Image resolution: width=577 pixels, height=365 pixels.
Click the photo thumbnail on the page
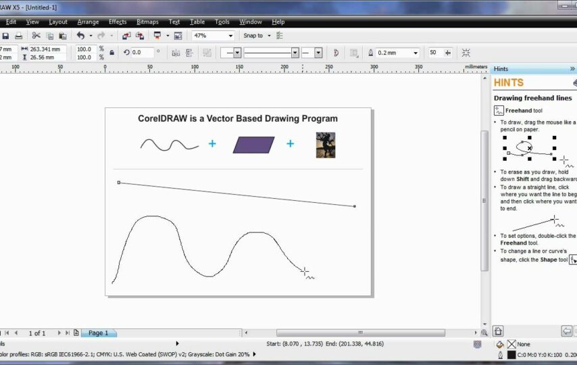click(x=326, y=145)
